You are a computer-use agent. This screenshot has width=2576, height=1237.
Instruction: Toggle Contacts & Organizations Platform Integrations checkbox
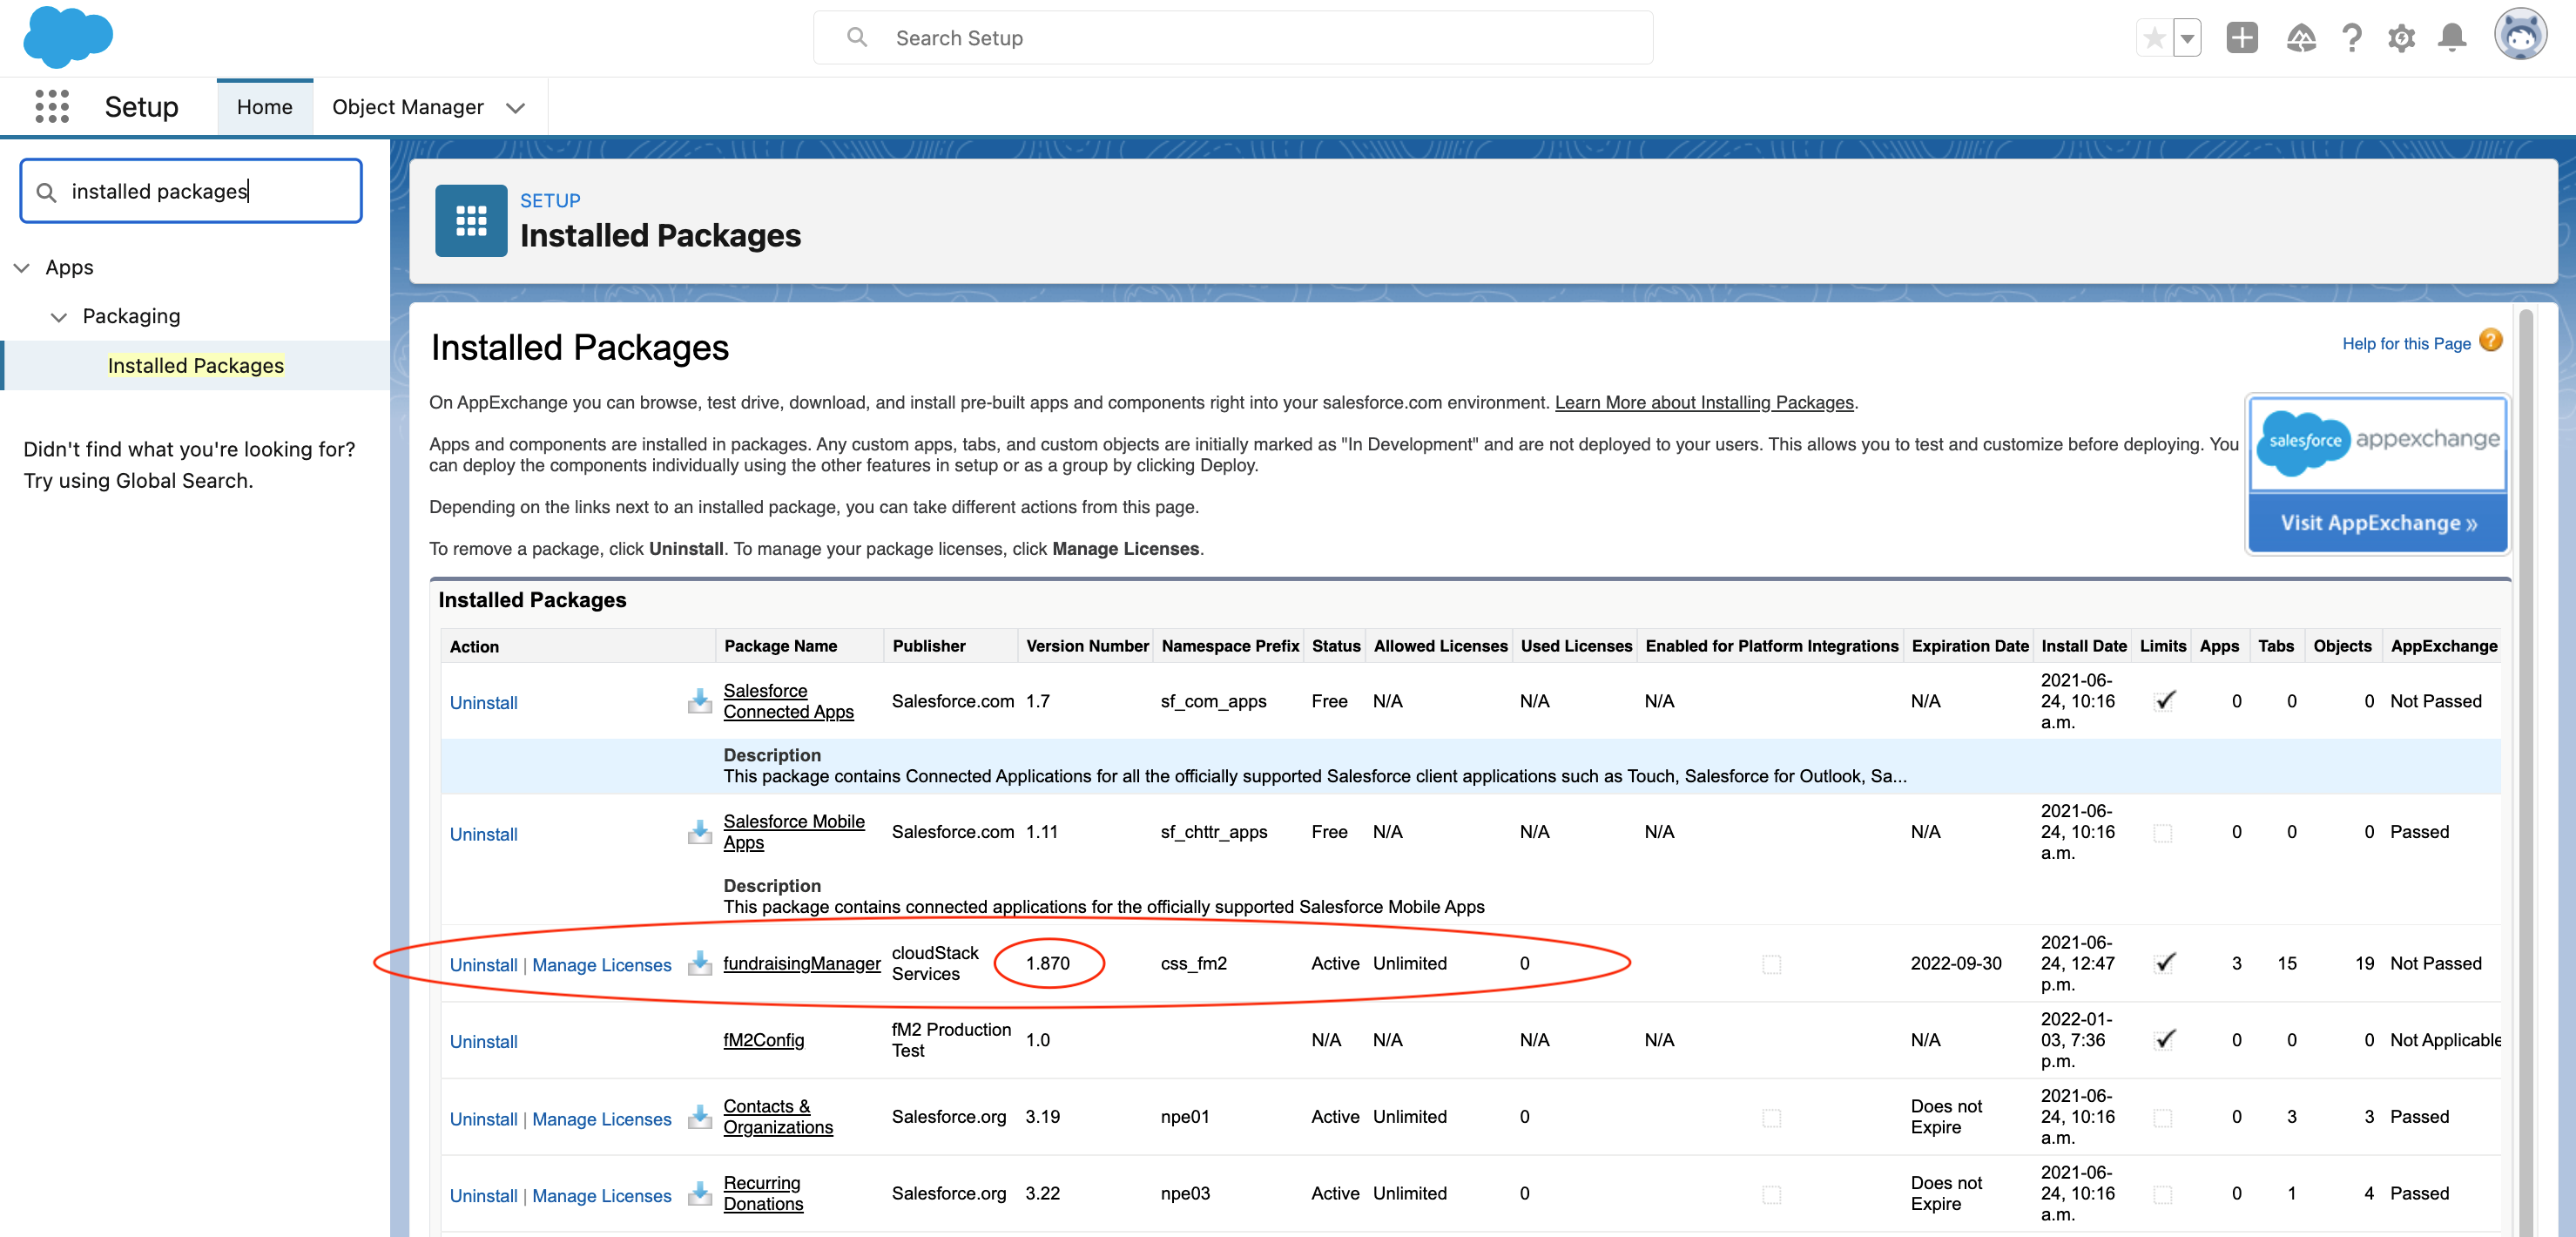click(1771, 1117)
